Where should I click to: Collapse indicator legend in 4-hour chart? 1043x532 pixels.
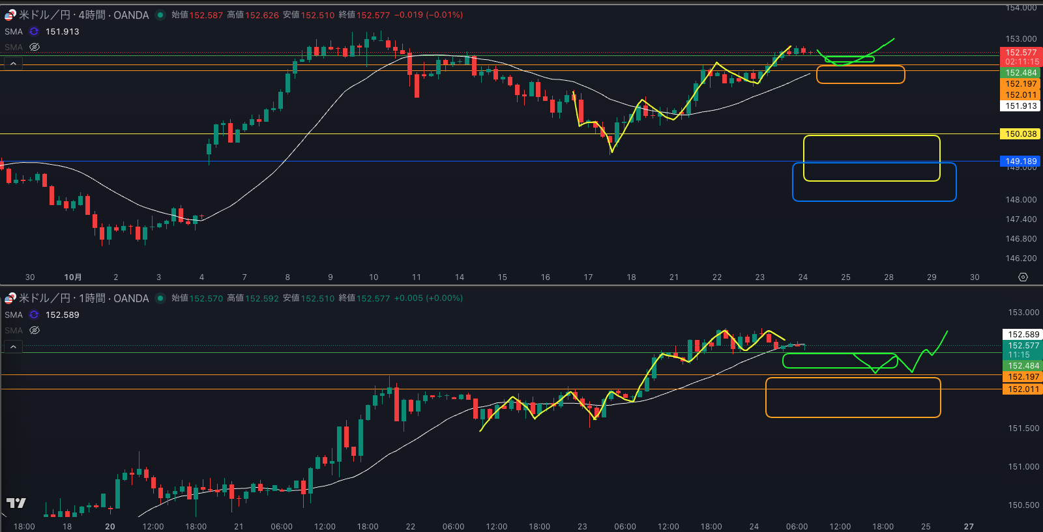click(13, 63)
